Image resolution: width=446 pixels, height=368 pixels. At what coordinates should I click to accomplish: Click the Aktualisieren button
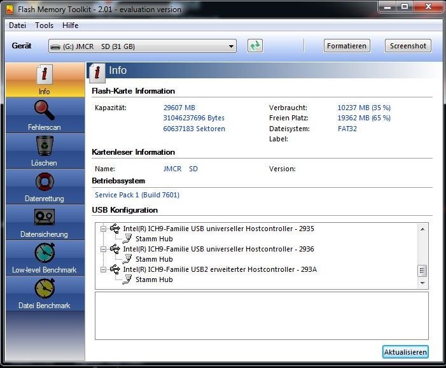click(x=405, y=352)
